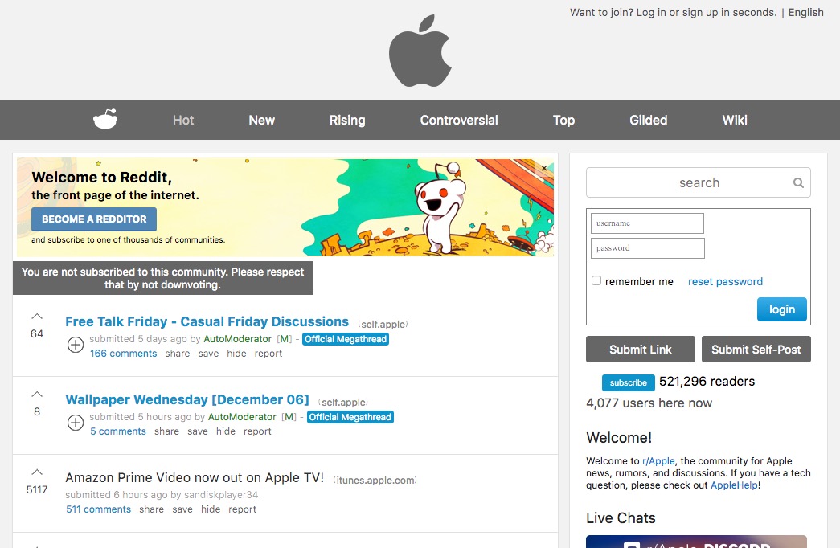The width and height of the screenshot is (840, 548).
Task: Click save under Amazon Prime Video post
Action: [182, 509]
